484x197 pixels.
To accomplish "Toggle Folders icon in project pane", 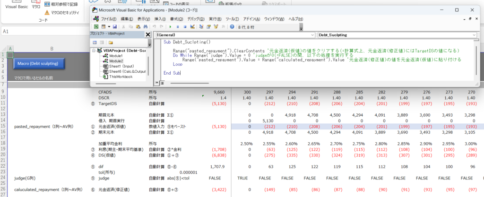I will click(x=111, y=42).
